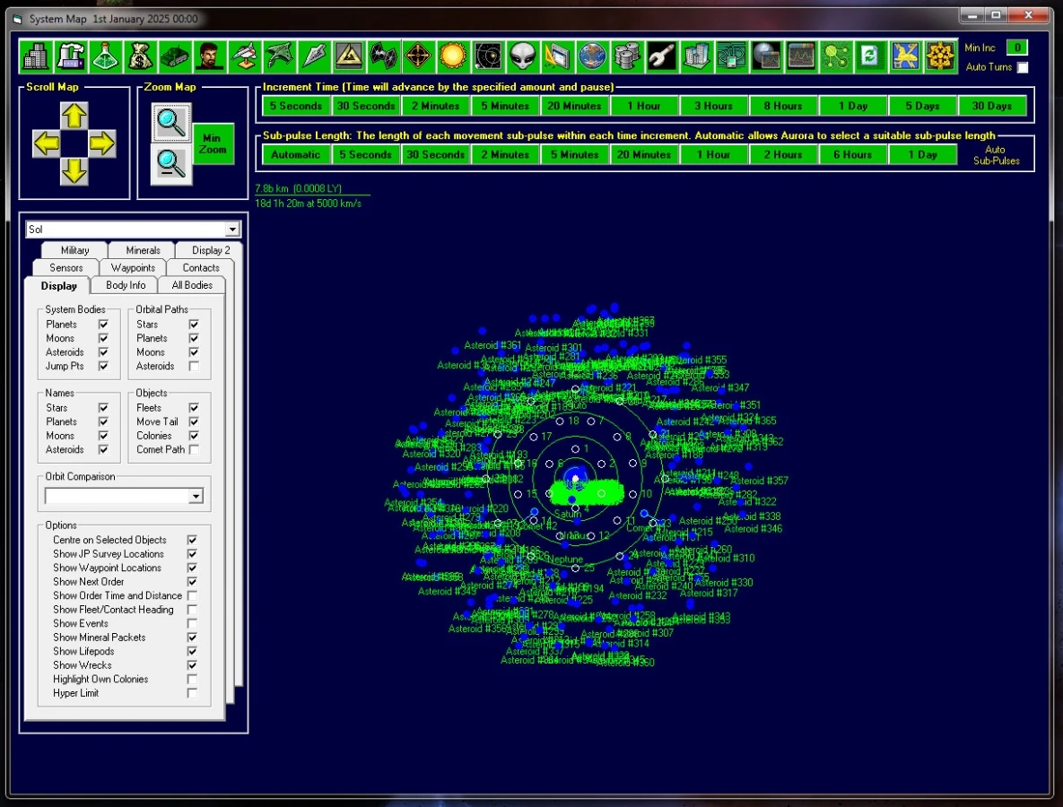Toggle the Auto Turns checkbox
Image resolution: width=1063 pixels, height=807 pixels.
[x=1023, y=67]
